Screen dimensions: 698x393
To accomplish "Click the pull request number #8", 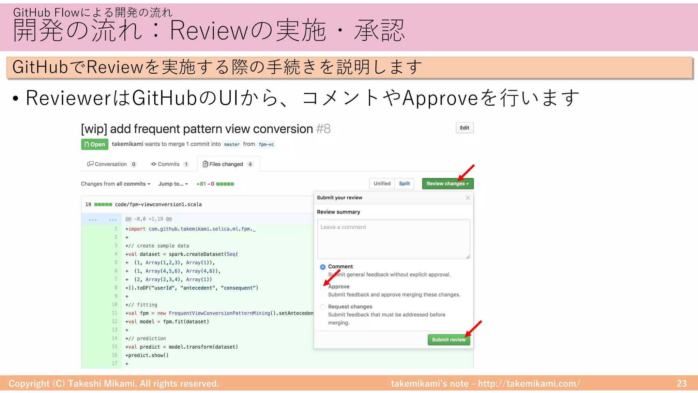I will (x=323, y=129).
